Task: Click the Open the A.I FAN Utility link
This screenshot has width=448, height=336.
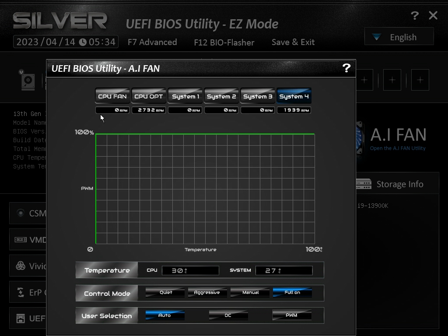Action: [398, 148]
